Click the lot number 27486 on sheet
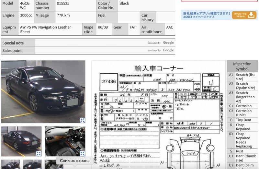This screenshot has height=169, width=259. (x=109, y=81)
